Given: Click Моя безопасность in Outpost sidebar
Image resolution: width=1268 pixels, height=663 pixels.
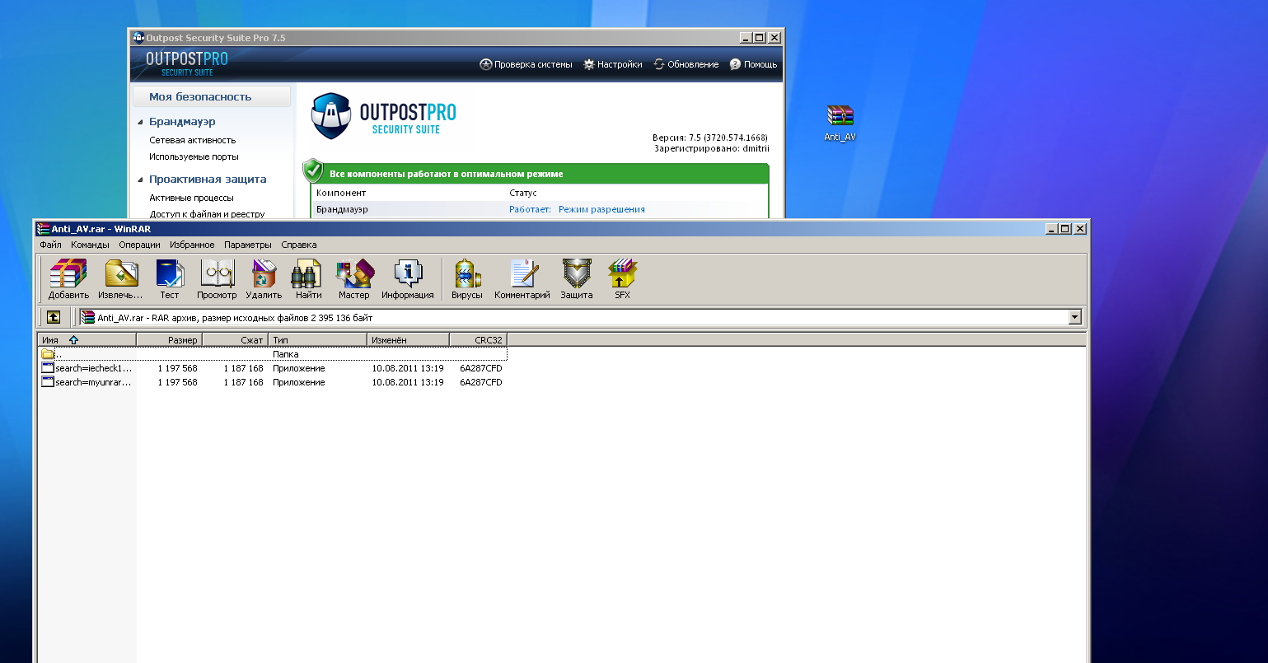Looking at the screenshot, I should tap(212, 96).
